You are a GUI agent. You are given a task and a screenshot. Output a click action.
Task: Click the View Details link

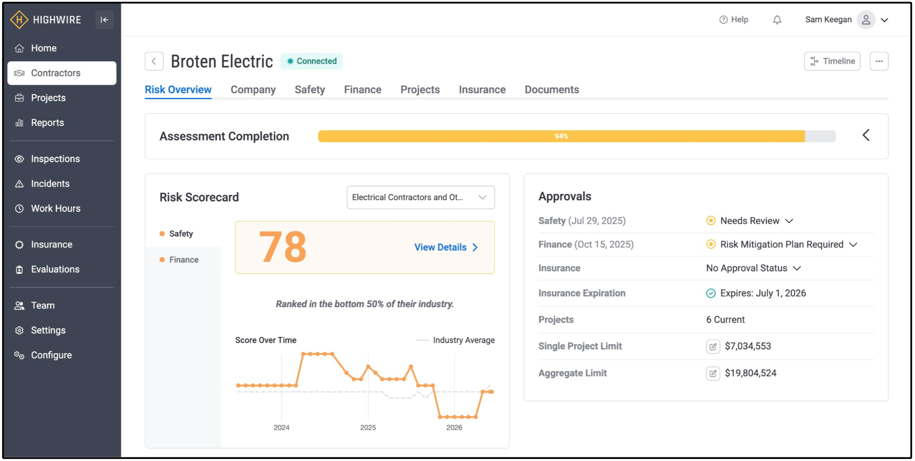[446, 247]
